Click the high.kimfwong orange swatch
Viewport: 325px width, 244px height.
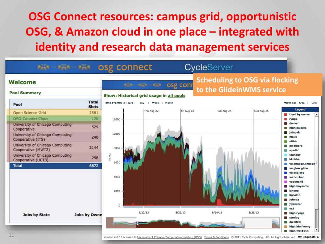pos(286,227)
